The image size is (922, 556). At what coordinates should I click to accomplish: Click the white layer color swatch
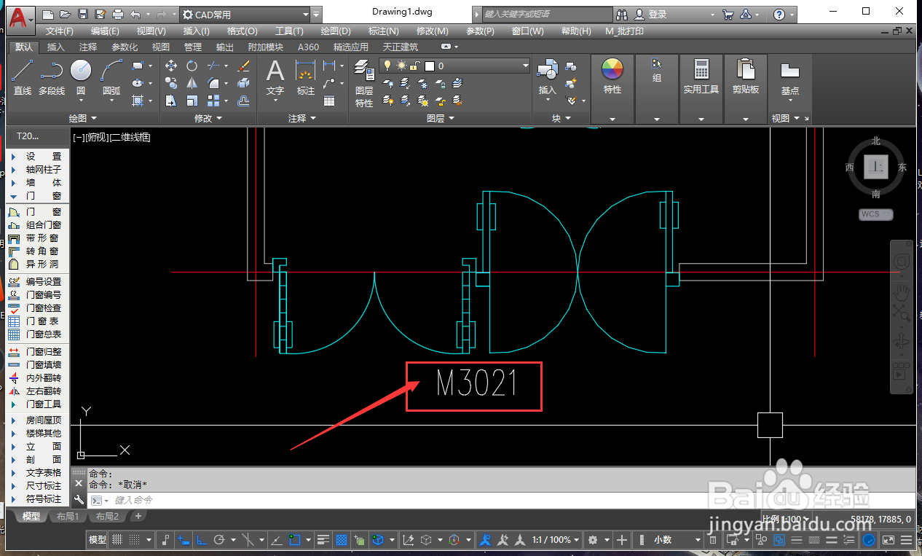click(x=430, y=66)
